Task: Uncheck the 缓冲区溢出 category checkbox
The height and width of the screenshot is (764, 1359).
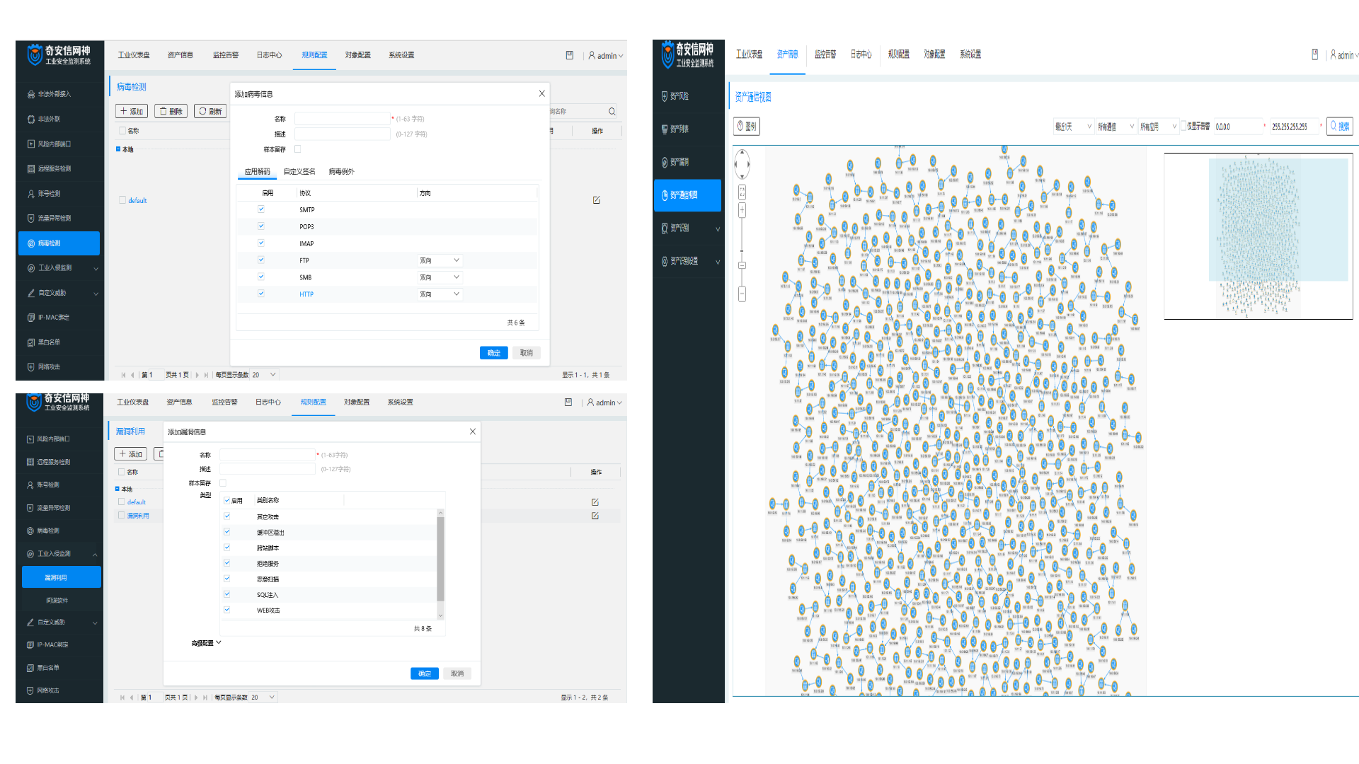Action: (227, 532)
